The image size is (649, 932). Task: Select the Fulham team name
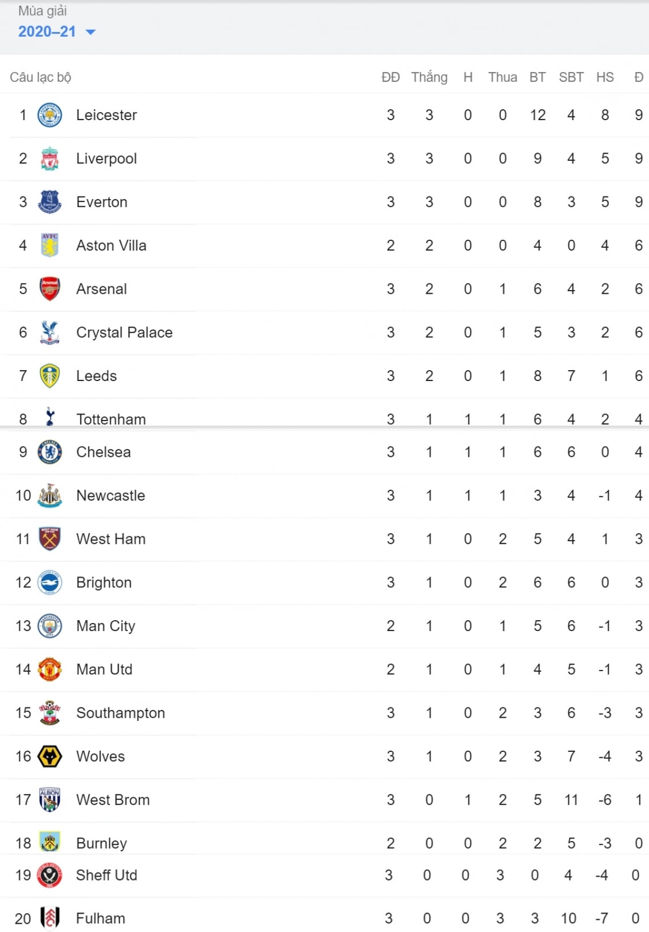(x=101, y=918)
